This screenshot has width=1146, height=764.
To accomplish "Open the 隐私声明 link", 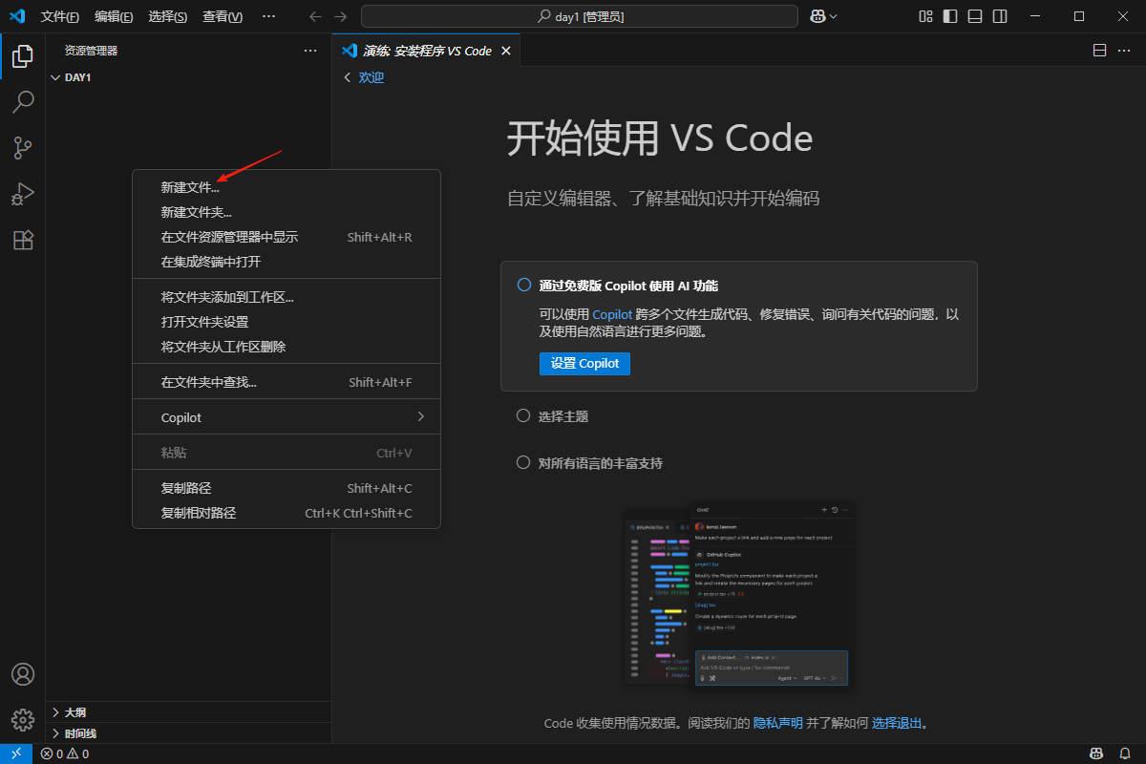I will point(778,723).
